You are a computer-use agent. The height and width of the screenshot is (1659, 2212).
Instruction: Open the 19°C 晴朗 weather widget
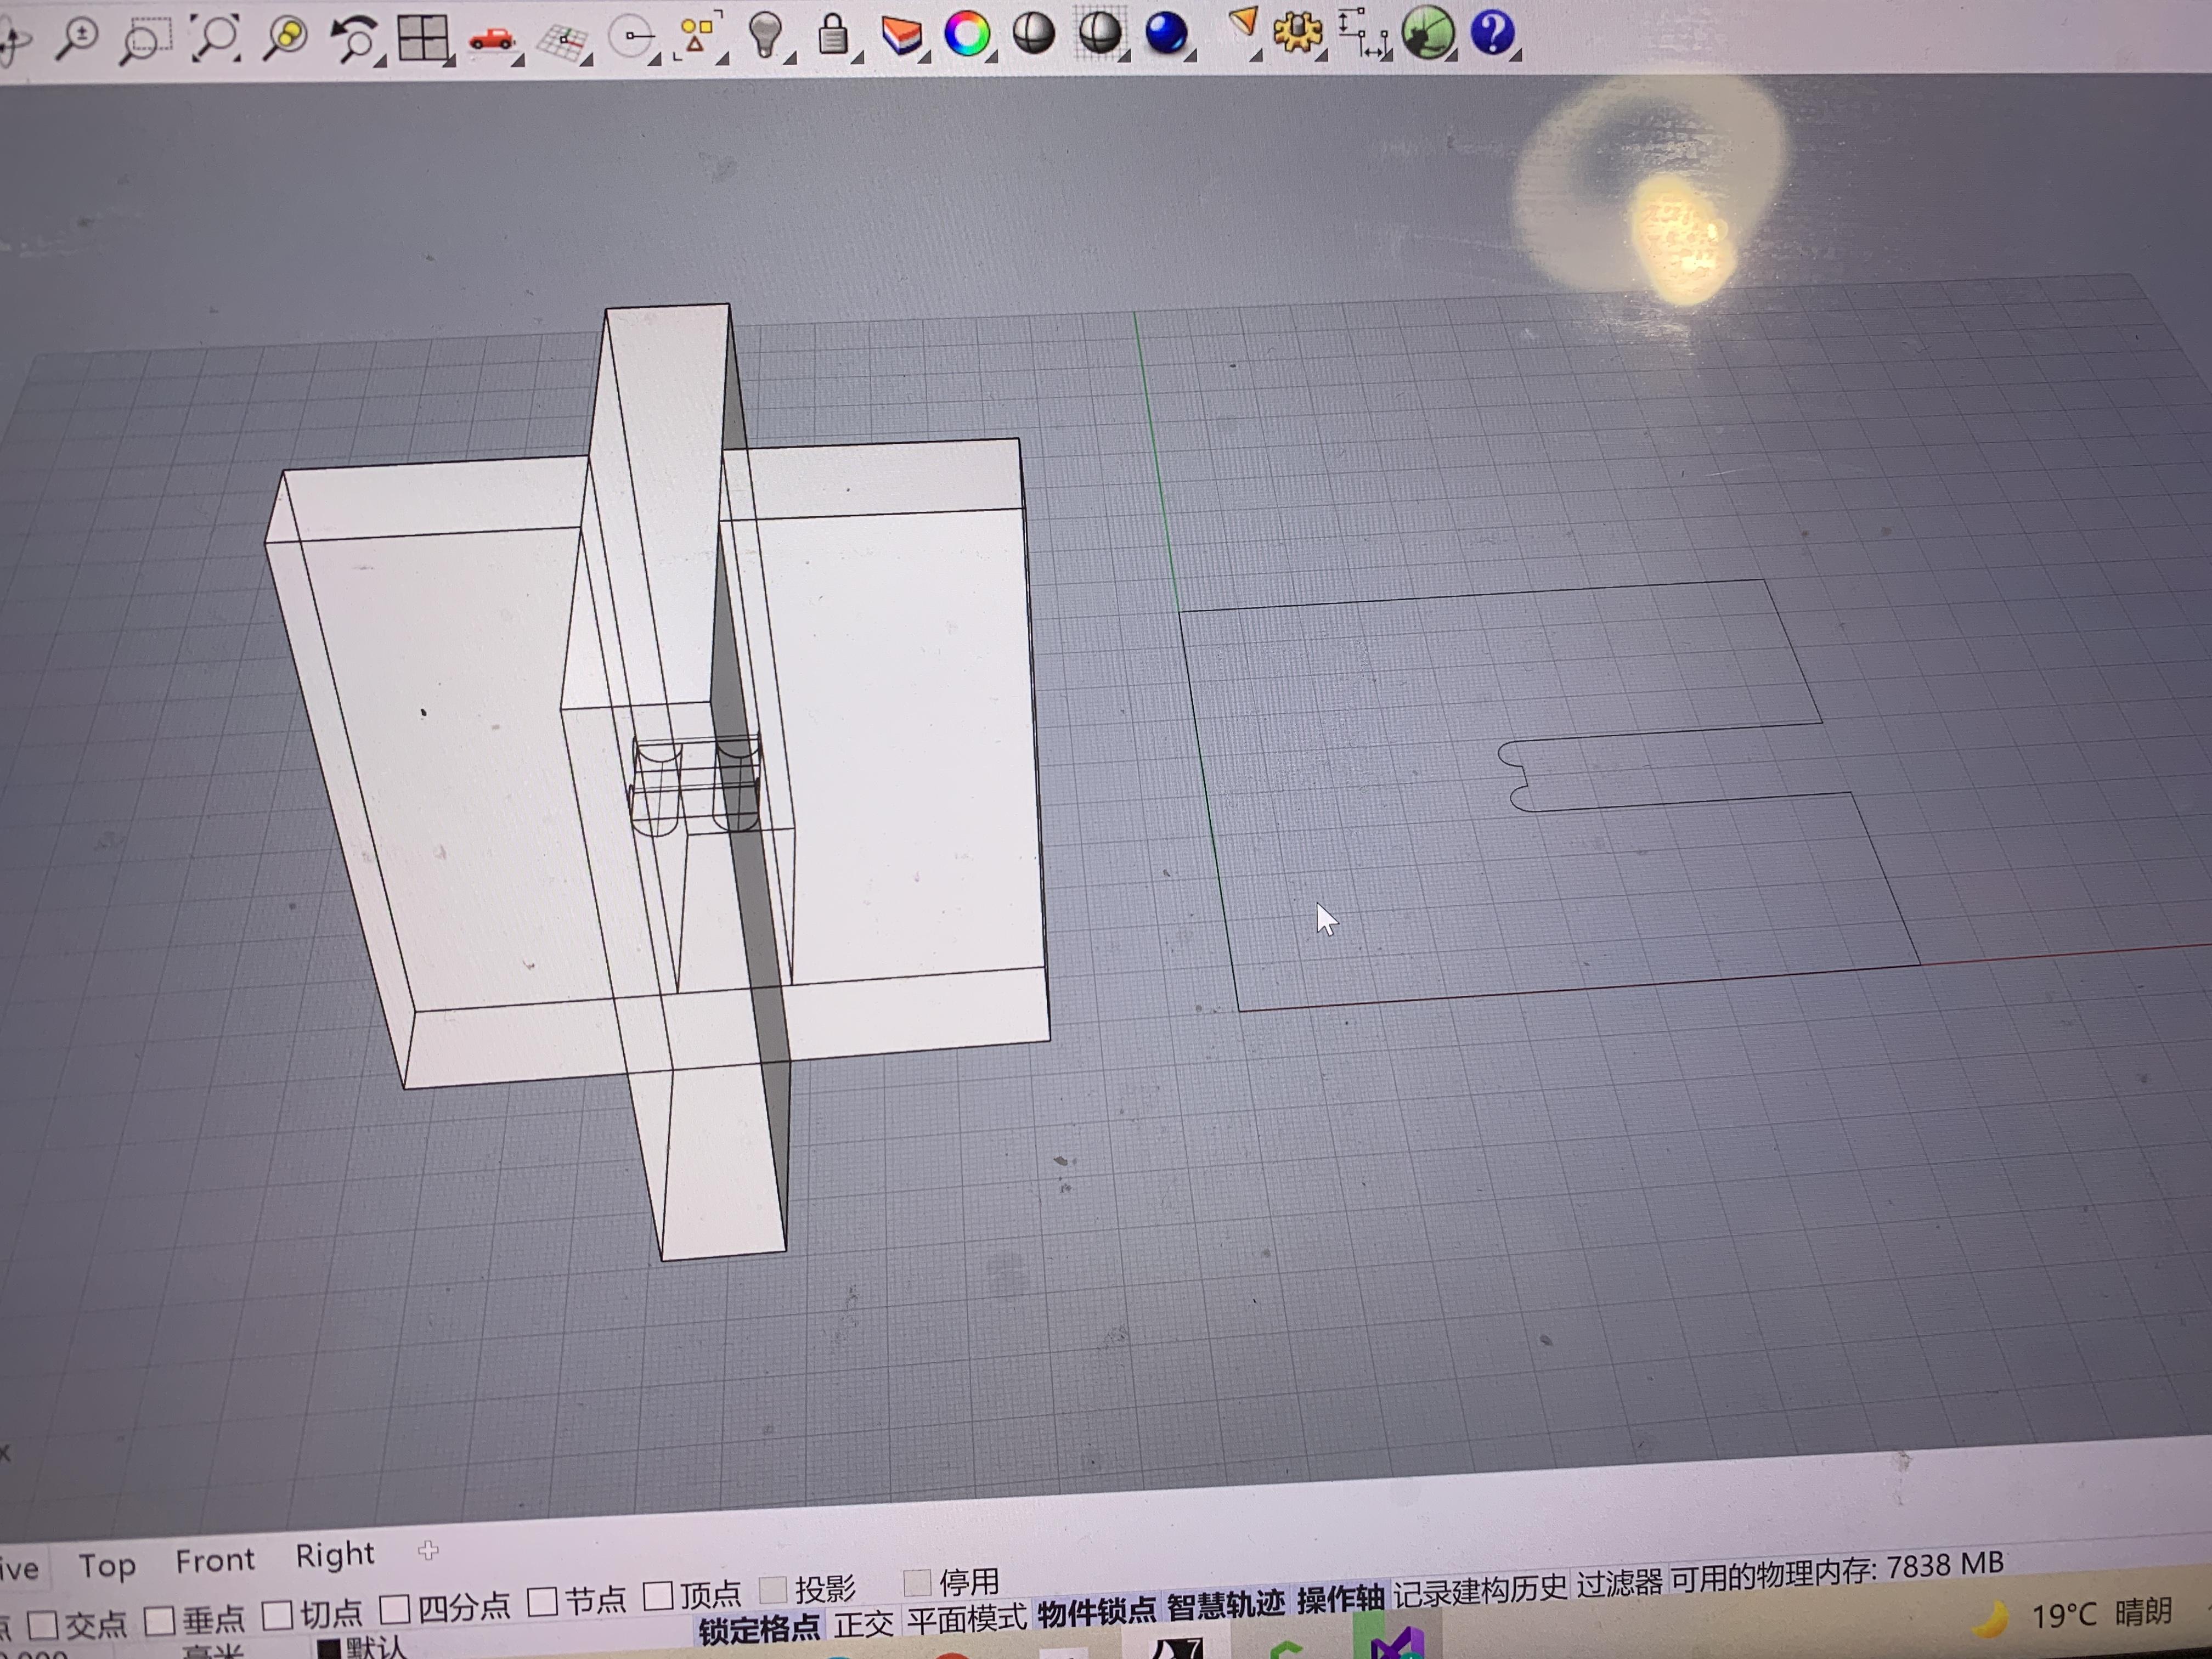click(x=2076, y=1616)
